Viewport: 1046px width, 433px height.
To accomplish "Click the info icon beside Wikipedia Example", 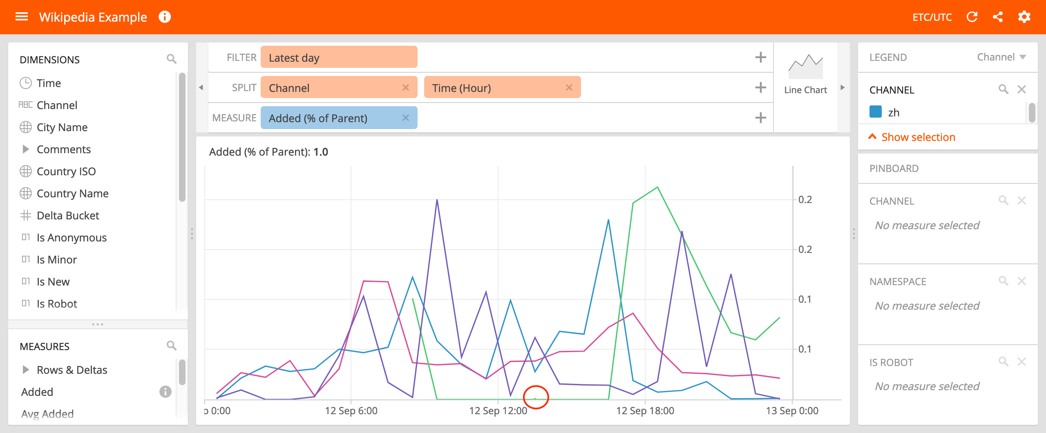I will pyautogui.click(x=165, y=17).
